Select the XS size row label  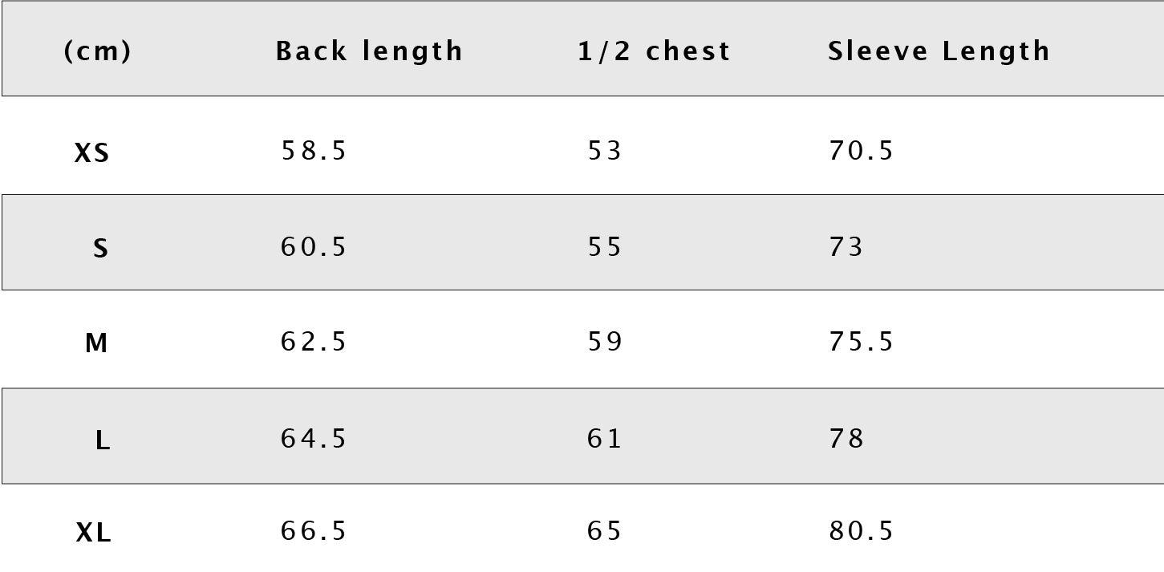pos(91,153)
